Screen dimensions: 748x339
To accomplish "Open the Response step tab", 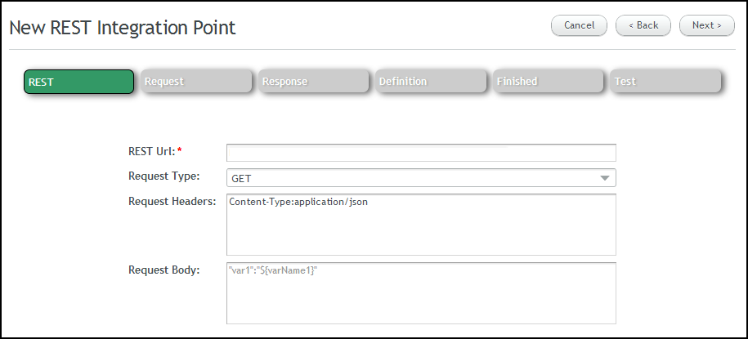I will 313,81.
